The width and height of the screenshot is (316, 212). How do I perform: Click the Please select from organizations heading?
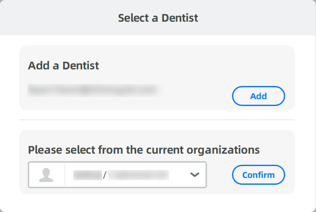click(x=144, y=150)
